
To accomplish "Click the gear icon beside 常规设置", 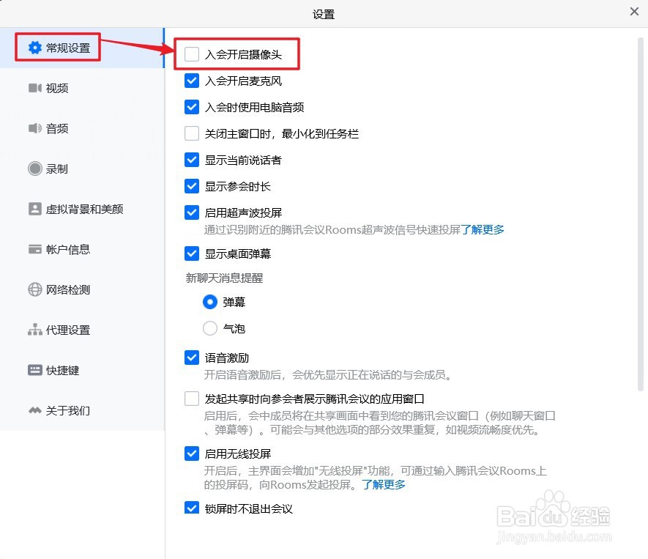I will 35,48.
